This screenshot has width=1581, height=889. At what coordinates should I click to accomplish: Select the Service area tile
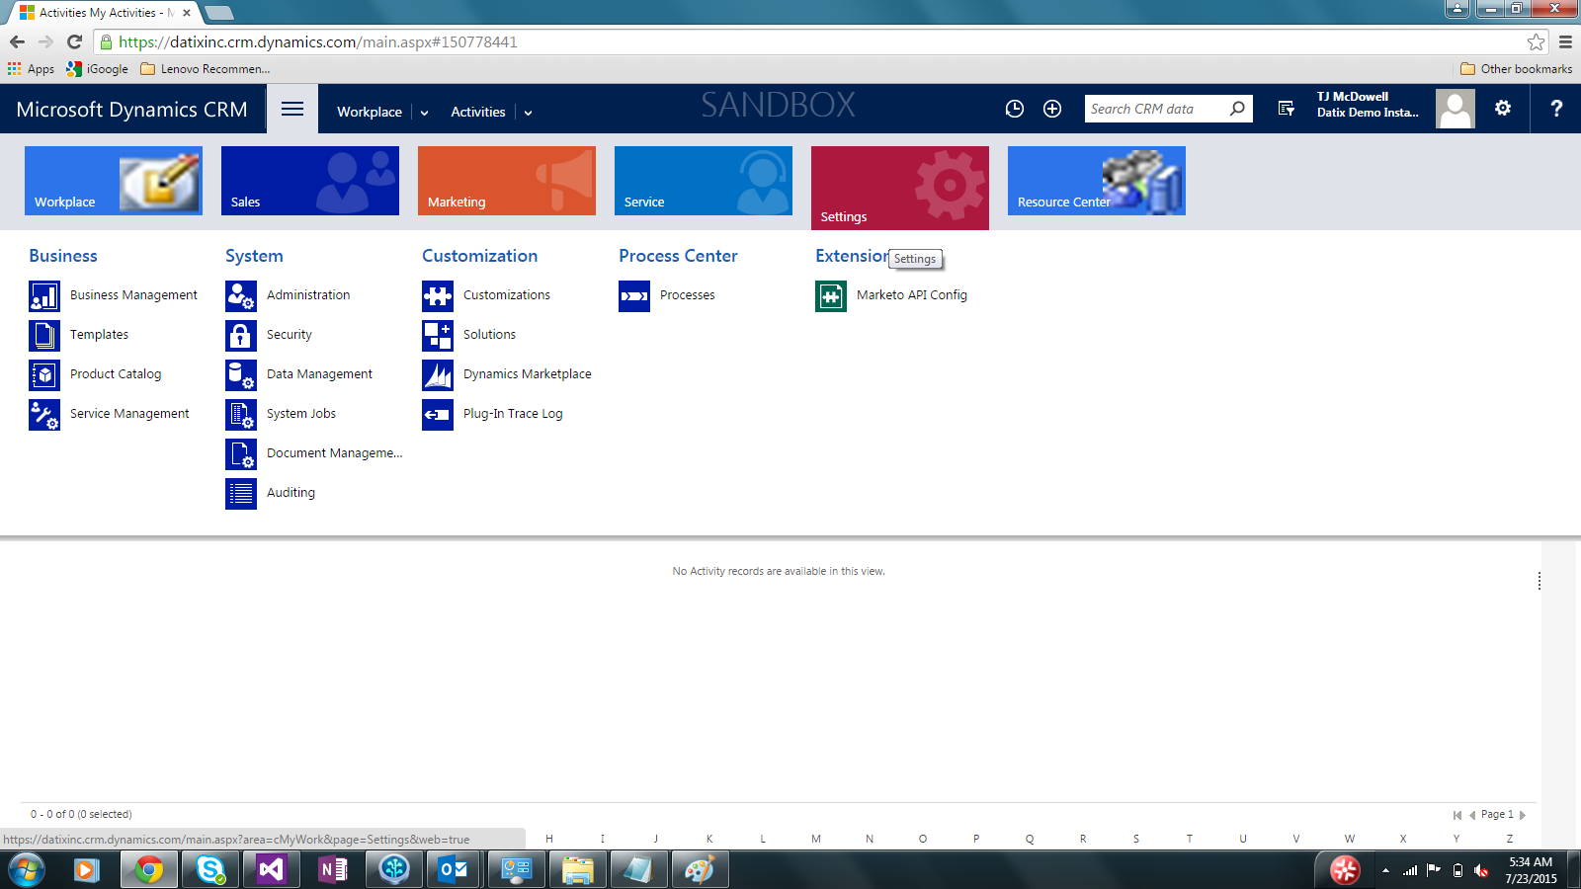pyautogui.click(x=704, y=181)
